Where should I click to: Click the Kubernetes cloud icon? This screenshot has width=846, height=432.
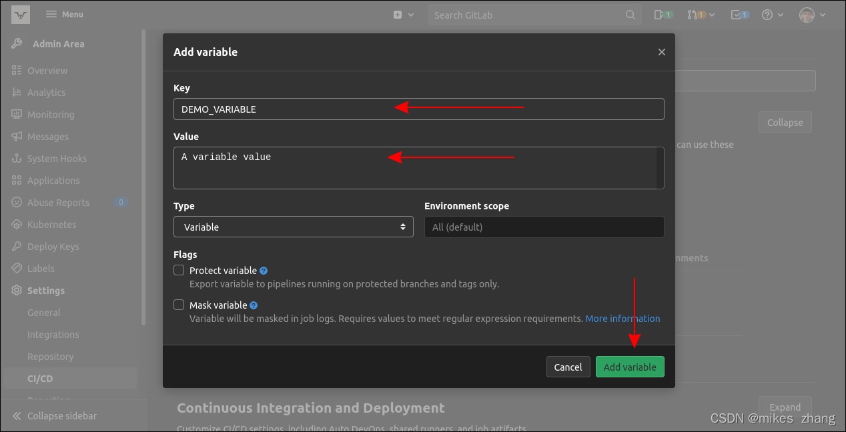(17, 225)
